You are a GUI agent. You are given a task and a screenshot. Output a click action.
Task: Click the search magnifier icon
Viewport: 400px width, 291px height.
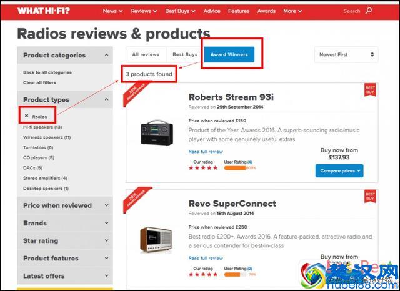(x=369, y=11)
